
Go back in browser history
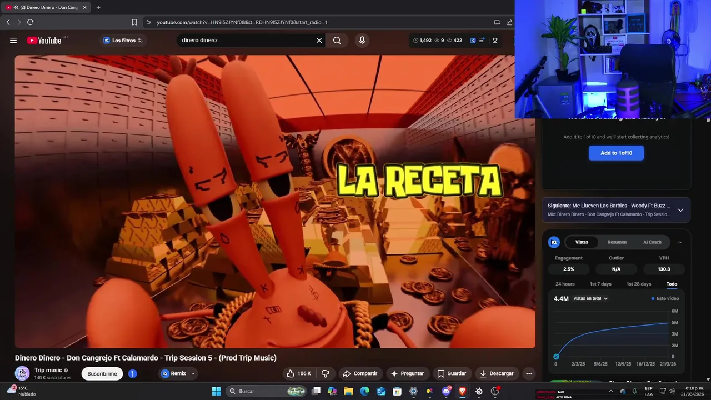[x=8, y=22]
